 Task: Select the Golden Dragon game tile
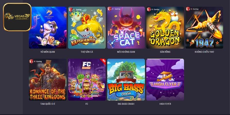[x=165, y=28]
